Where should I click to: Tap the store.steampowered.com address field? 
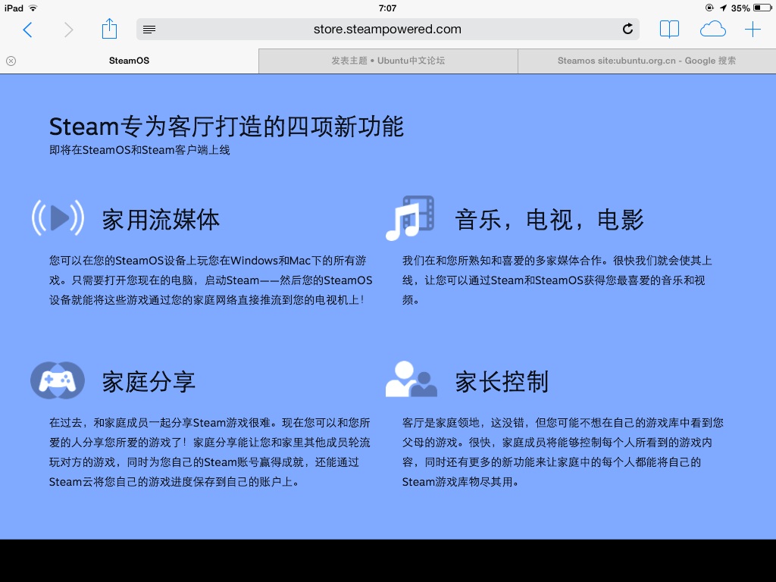click(387, 30)
